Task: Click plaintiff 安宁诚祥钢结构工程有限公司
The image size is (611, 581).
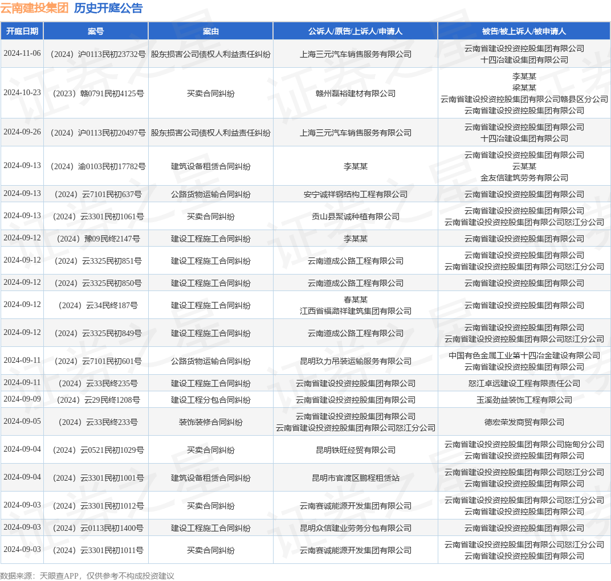Action: [x=356, y=194]
